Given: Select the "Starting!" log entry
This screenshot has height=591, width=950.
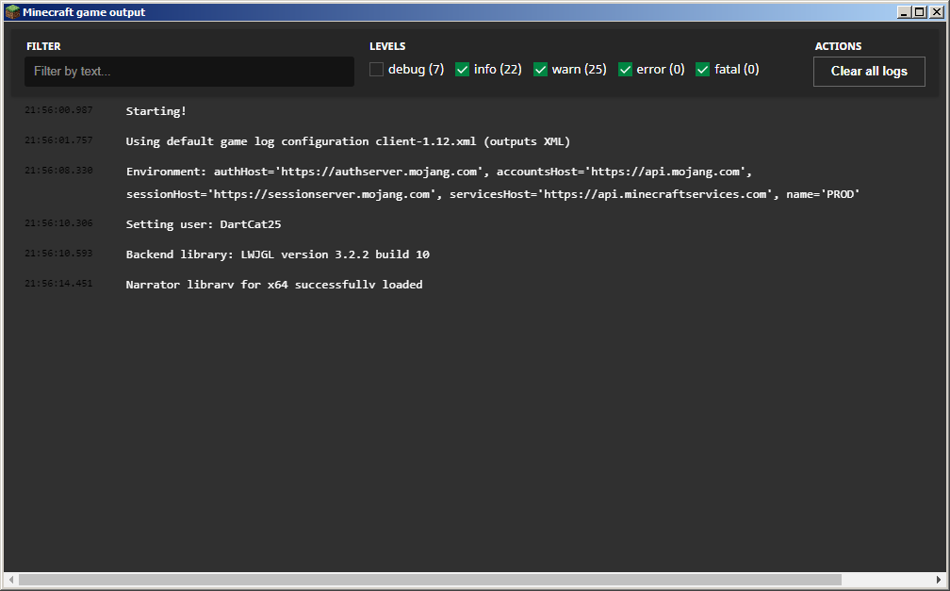Looking at the screenshot, I should click(156, 111).
